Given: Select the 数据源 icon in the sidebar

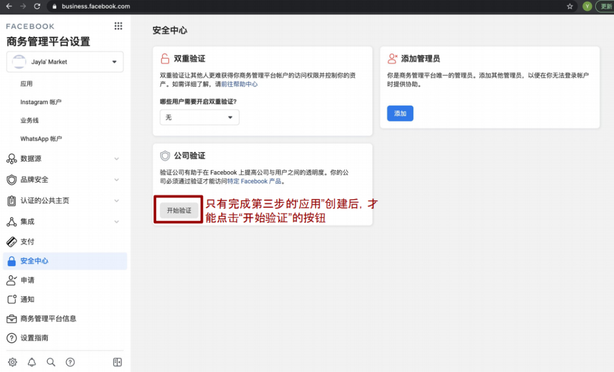Looking at the screenshot, I should click(13, 159).
